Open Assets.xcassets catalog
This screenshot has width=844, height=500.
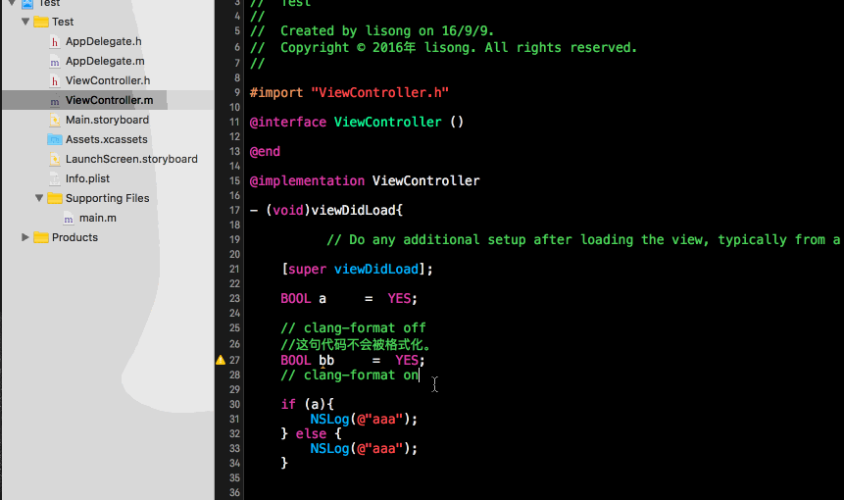[x=107, y=139]
